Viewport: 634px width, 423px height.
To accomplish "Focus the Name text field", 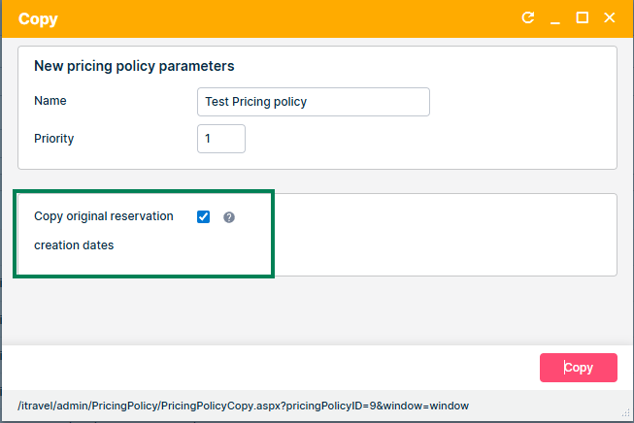I will 313,102.
